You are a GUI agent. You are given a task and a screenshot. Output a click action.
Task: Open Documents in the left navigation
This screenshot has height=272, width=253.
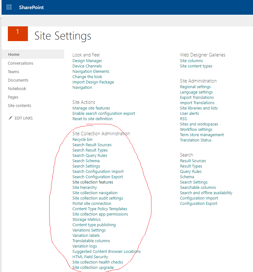tap(18, 80)
